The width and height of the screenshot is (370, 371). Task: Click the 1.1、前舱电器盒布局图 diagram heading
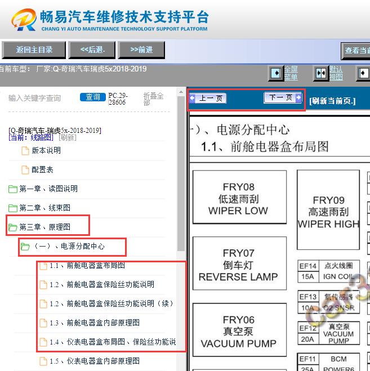pos(265,147)
